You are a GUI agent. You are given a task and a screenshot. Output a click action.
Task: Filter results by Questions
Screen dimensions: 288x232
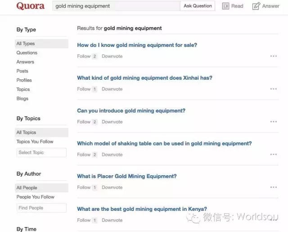pyautogui.click(x=27, y=53)
